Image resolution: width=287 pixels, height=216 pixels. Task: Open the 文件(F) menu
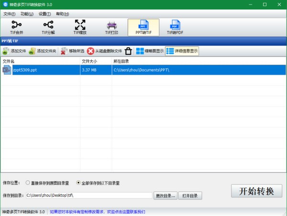click(10, 14)
